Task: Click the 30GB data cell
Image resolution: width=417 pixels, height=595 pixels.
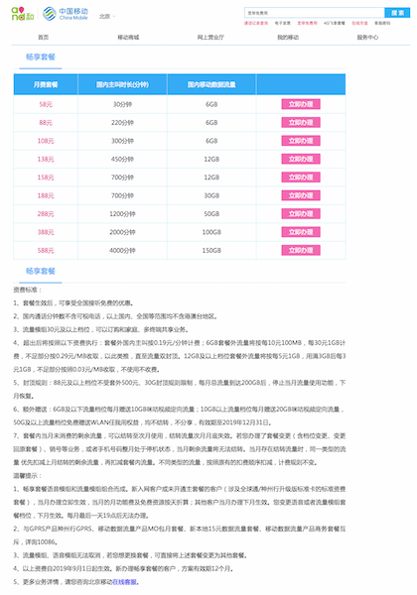Action: tap(211, 195)
